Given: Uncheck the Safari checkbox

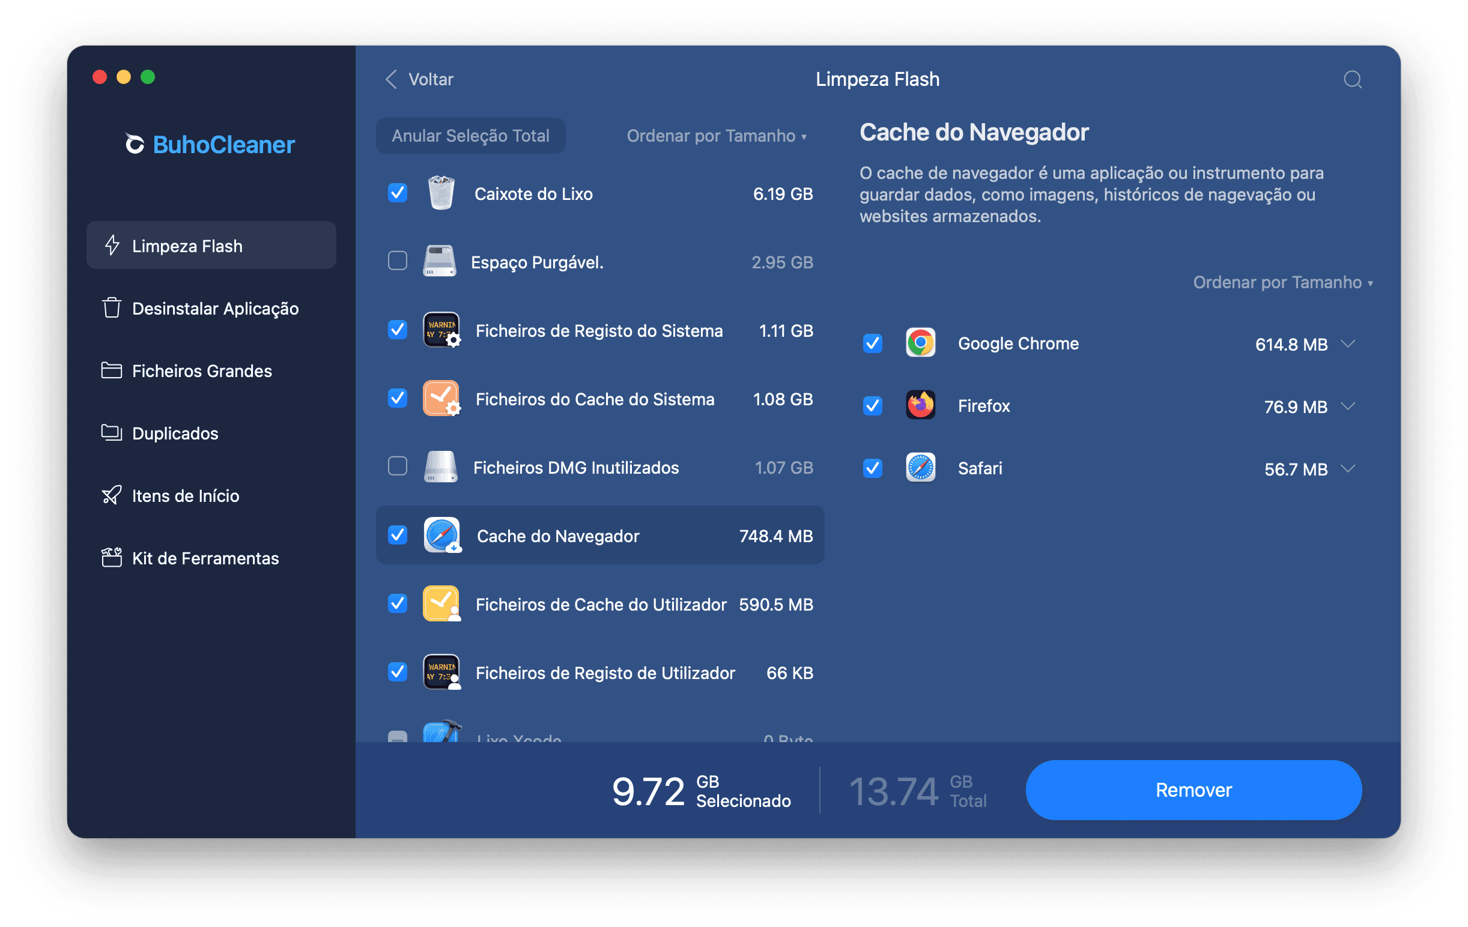Looking at the screenshot, I should click(872, 468).
